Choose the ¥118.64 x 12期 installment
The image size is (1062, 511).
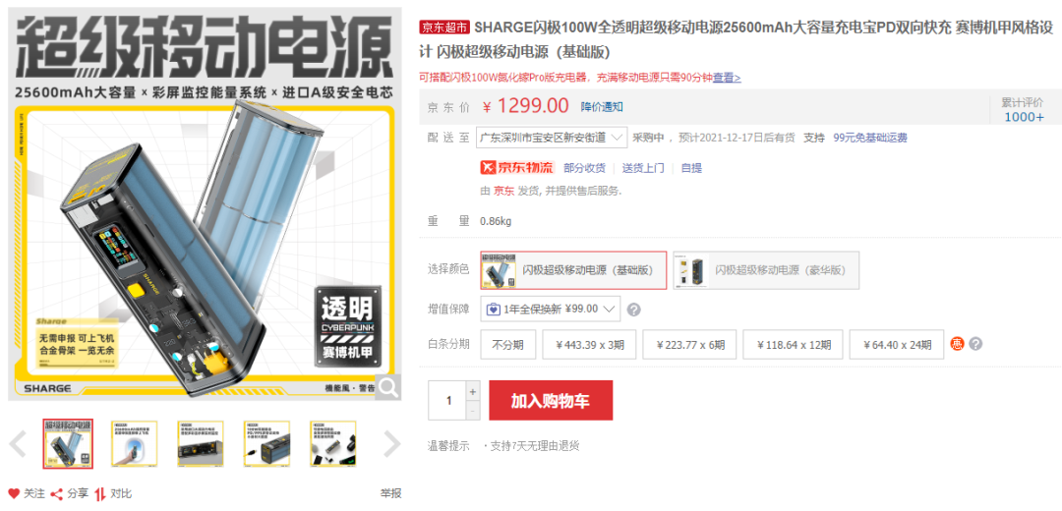point(794,345)
